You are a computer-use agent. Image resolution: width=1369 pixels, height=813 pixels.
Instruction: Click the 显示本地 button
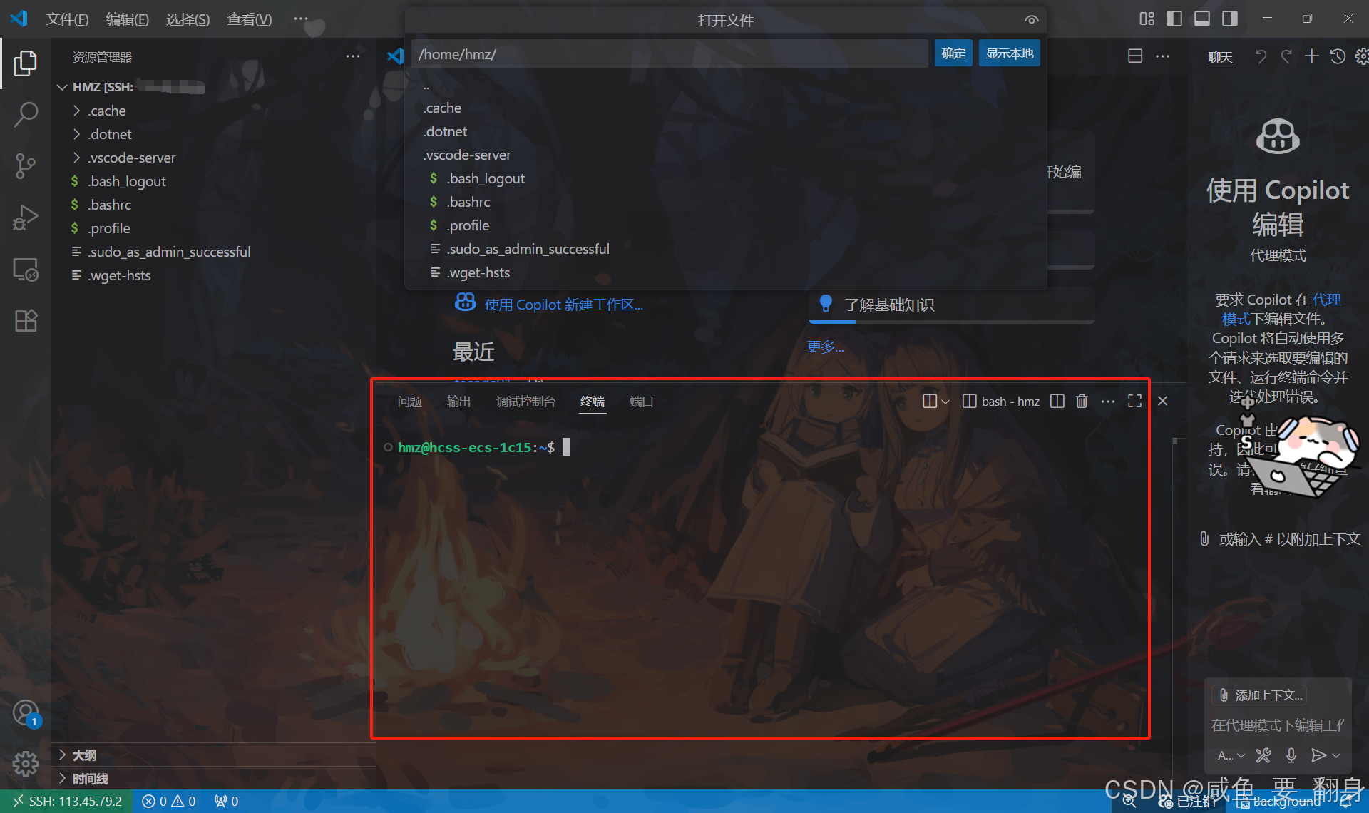(1009, 53)
